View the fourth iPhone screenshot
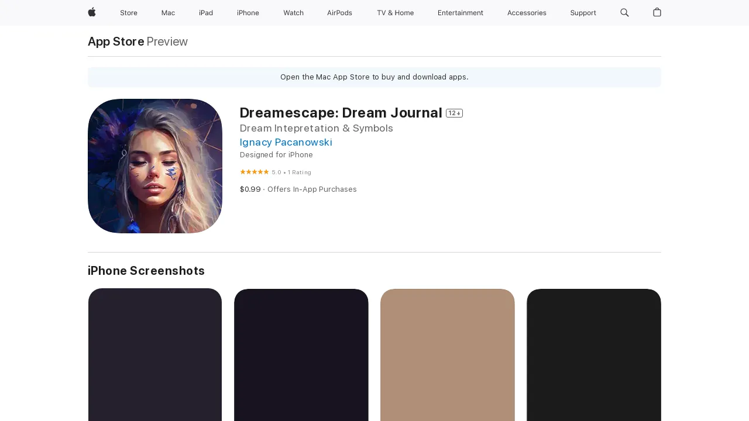Viewport: 749px width, 421px height. [594, 354]
